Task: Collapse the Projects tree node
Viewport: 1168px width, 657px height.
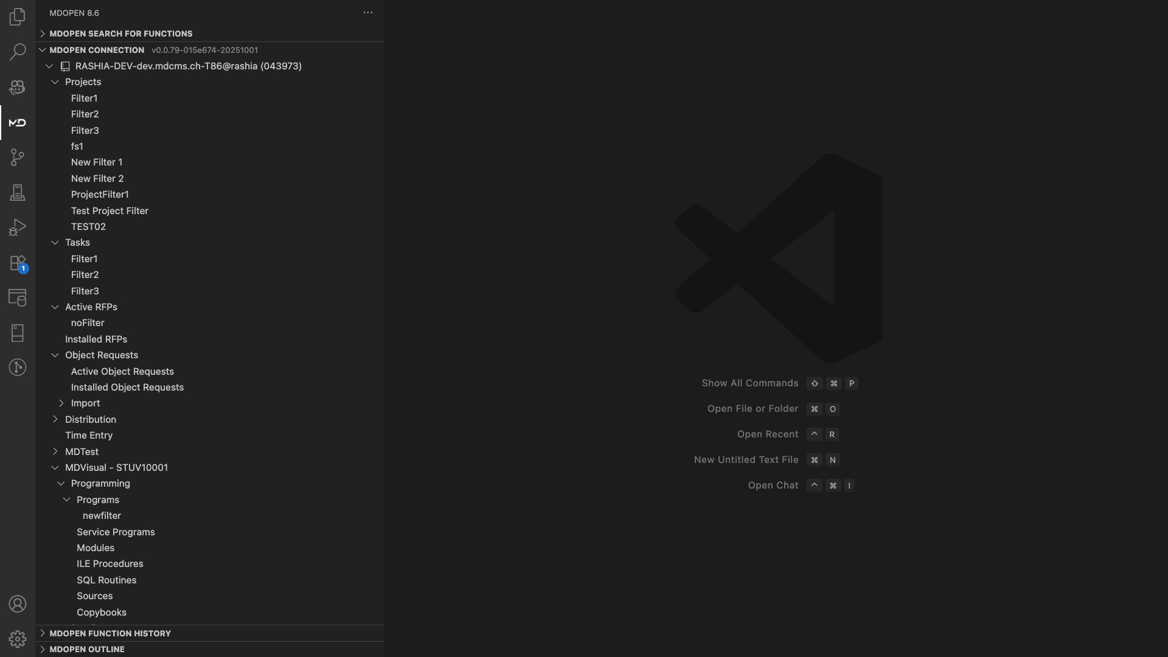Action: 55,82
